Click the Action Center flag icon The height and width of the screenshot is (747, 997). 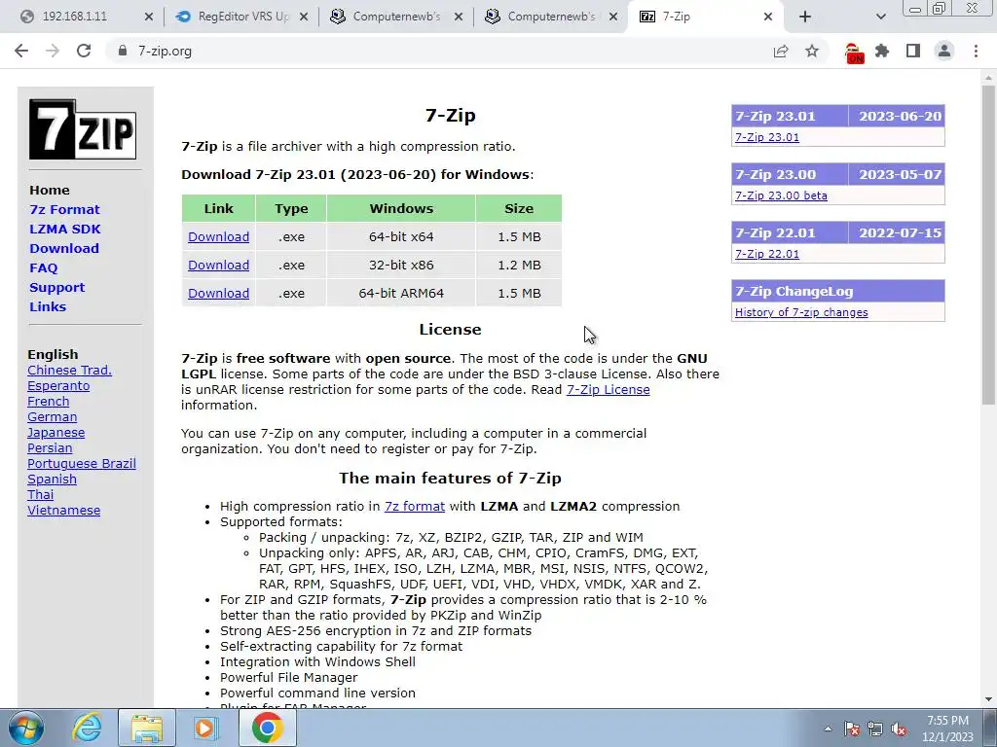(852, 729)
